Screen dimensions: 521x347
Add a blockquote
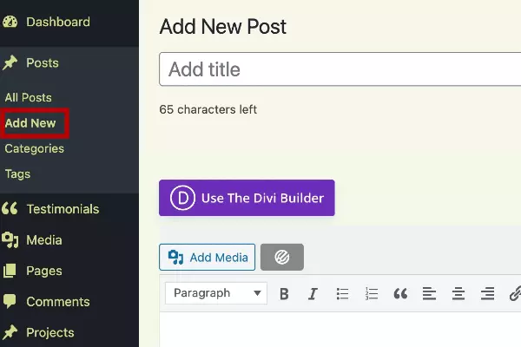[400, 293]
